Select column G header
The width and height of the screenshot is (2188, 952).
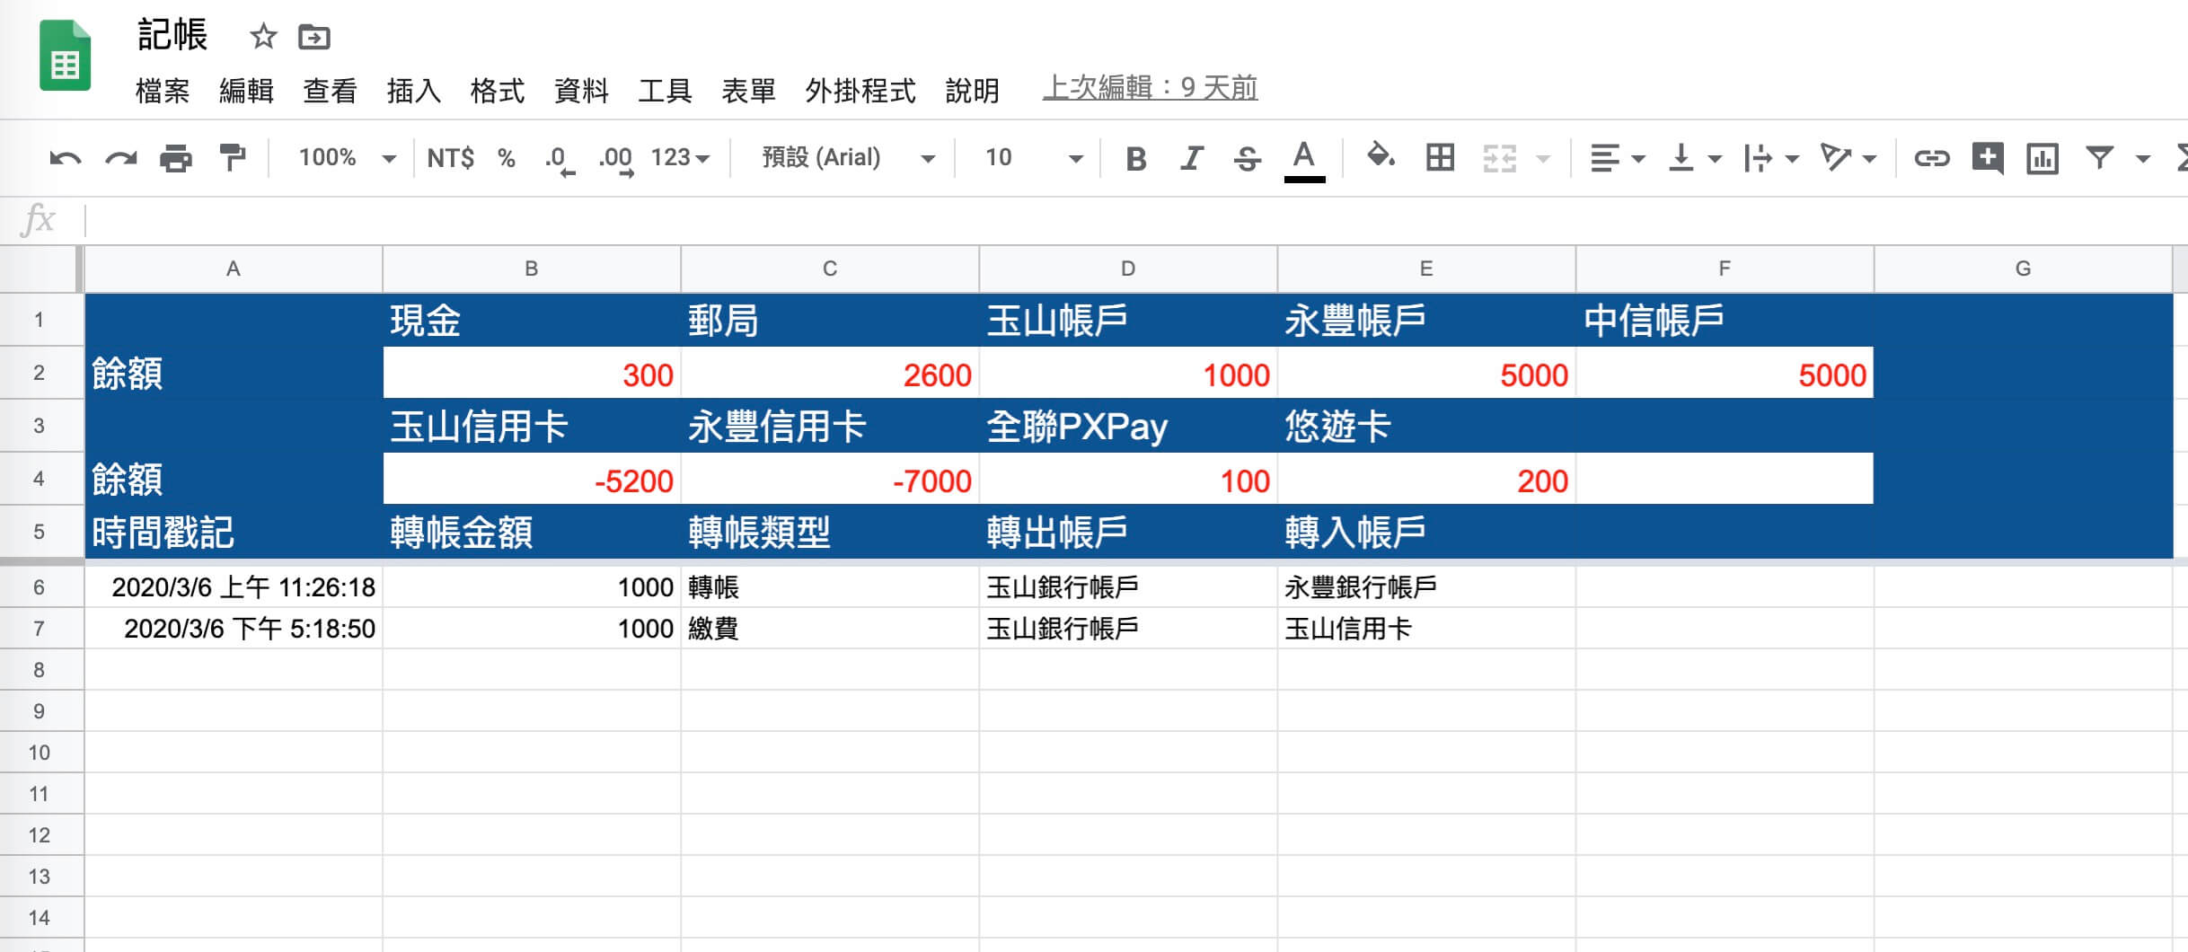pos(2023,269)
